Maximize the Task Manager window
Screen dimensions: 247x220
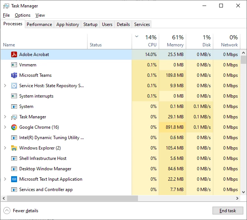(221, 6)
